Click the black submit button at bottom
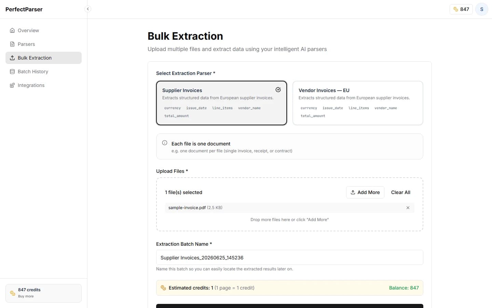Viewport: 492px width, 308px height. coord(290,306)
